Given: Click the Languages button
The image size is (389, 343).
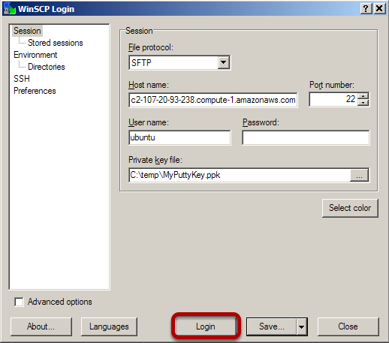Looking at the screenshot, I should coord(109,326).
